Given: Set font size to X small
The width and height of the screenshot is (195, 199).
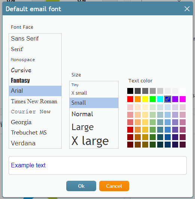Looking at the screenshot, I should (94, 93).
